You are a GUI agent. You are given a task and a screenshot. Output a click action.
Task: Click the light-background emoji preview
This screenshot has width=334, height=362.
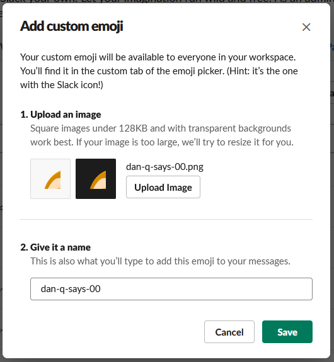click(50, 179)
